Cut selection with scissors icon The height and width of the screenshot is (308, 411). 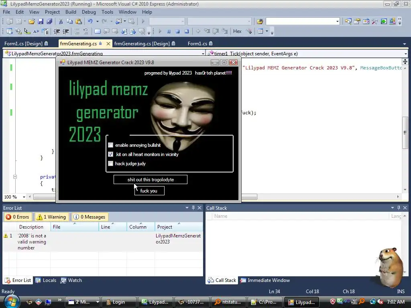[61, 22]
